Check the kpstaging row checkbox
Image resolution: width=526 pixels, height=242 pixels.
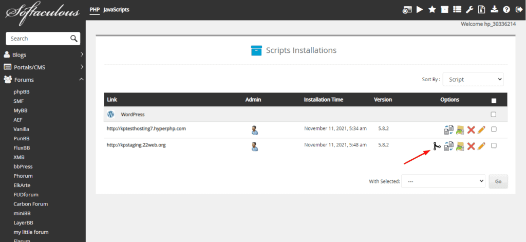click(494, 146)
